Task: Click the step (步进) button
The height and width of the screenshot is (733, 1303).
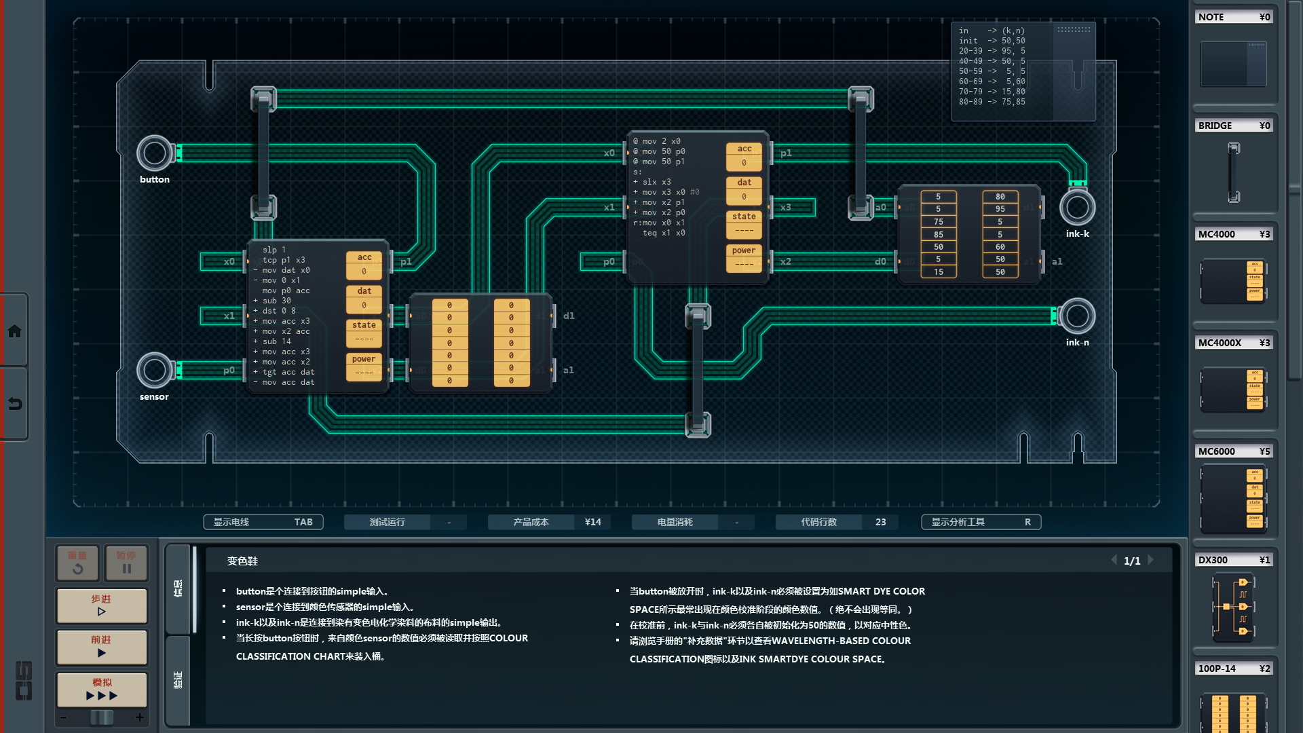Action: (x=102, y=605)
